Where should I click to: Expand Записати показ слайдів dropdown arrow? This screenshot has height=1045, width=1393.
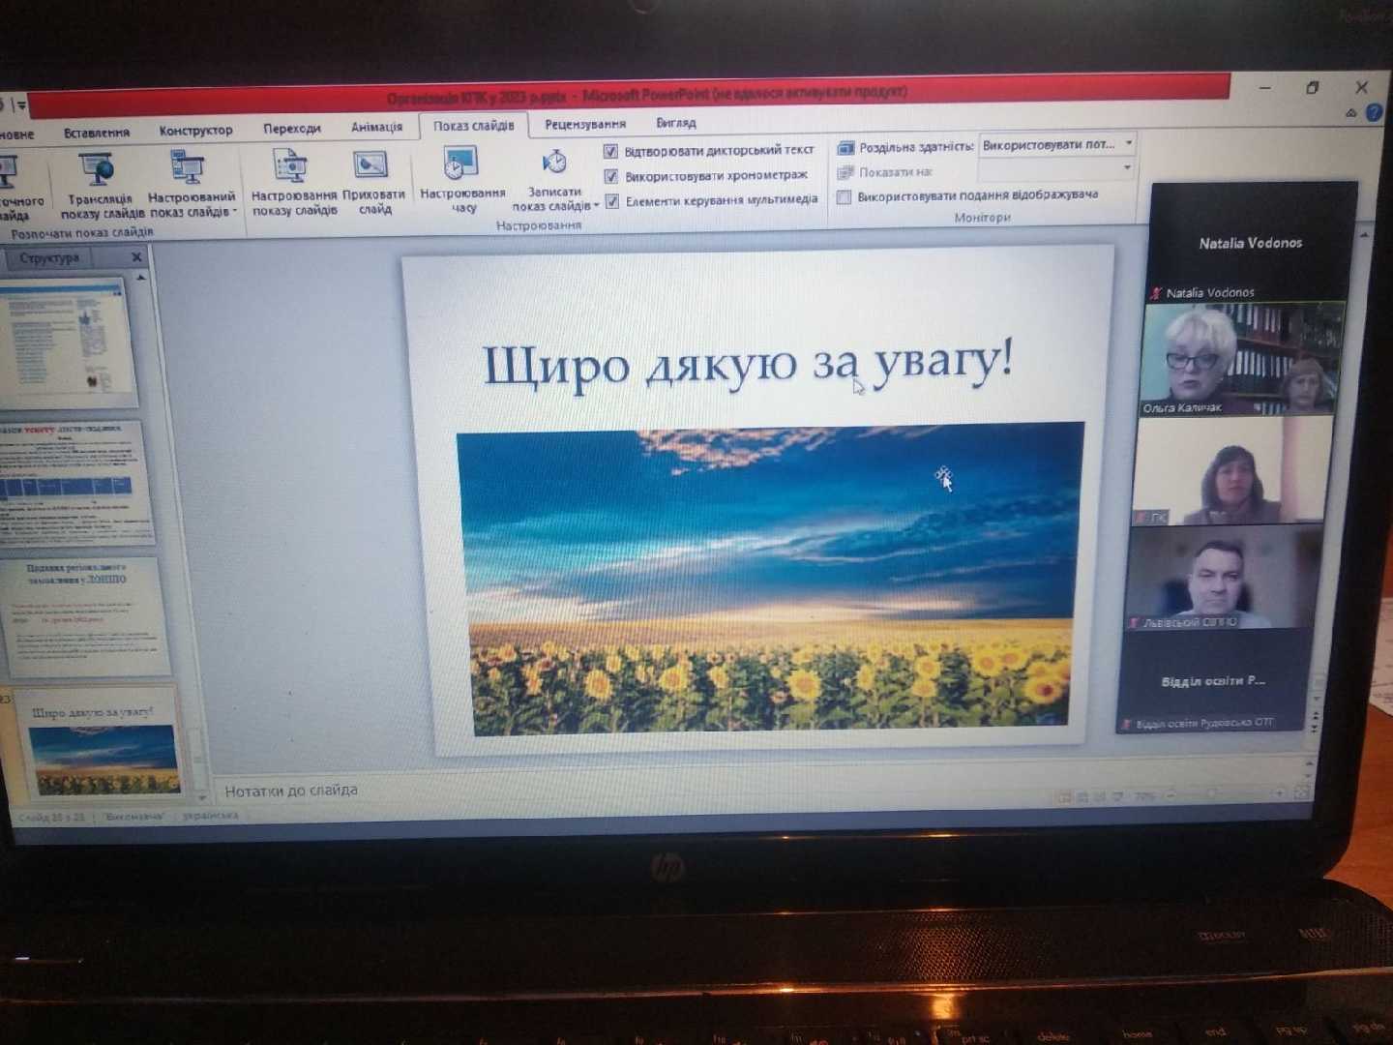coord(597,206)
